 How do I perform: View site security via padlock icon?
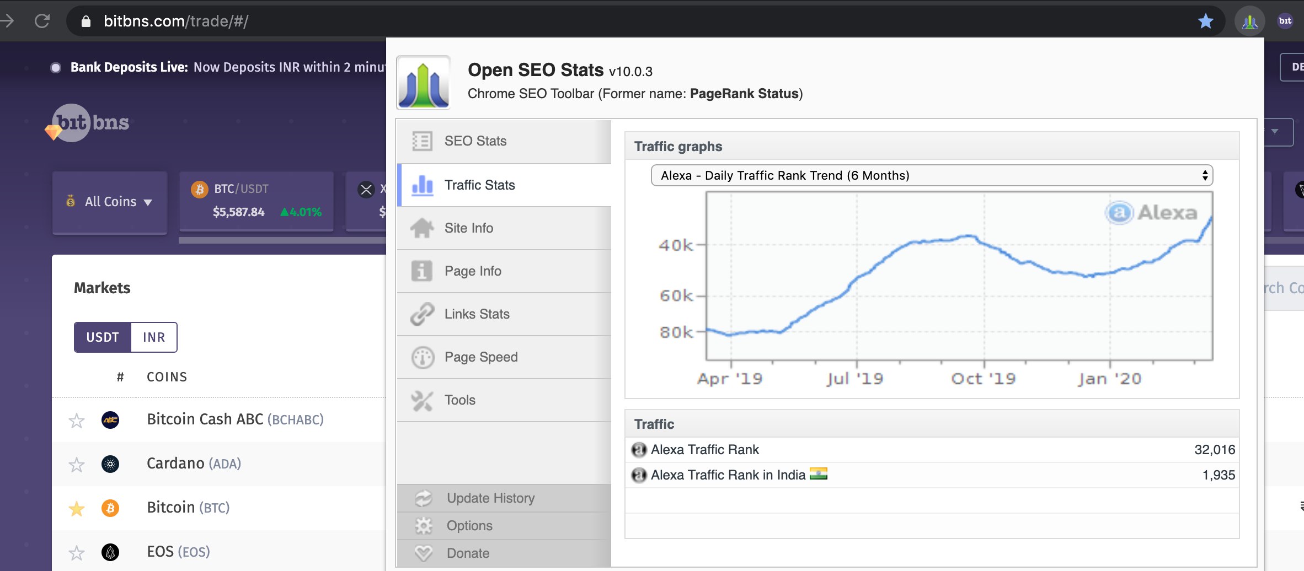point(85,21)
